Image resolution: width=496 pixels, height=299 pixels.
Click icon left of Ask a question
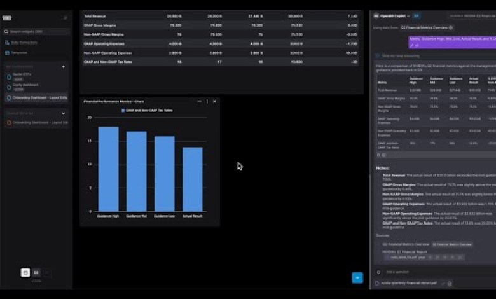point(378,272)
